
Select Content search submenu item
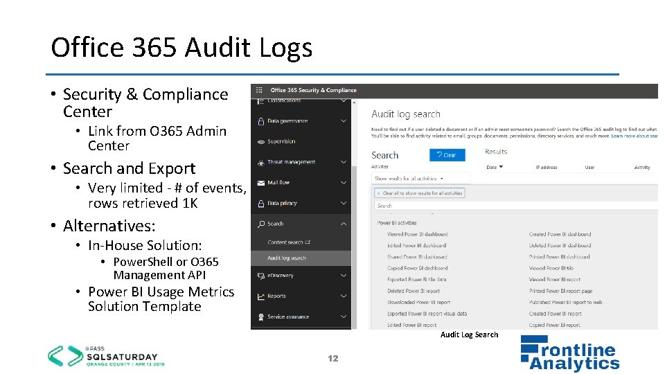pos(285,242)
